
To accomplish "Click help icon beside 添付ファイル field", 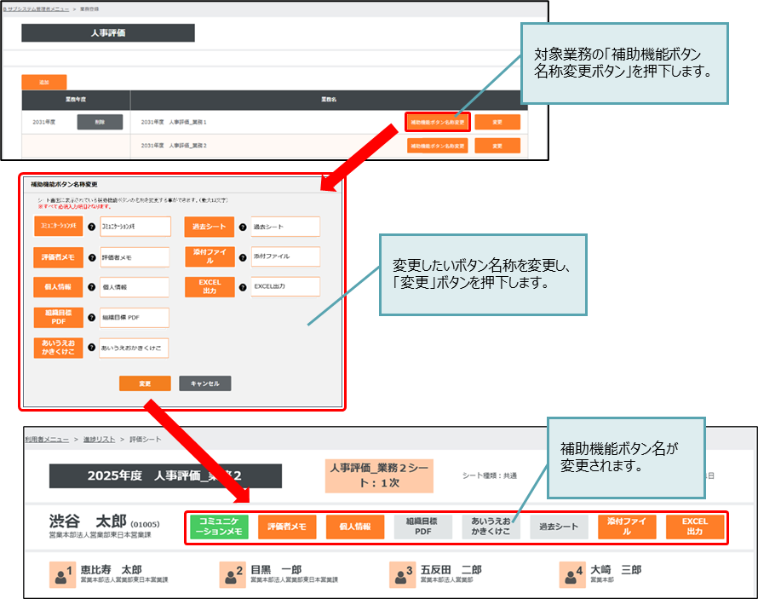I will pos(244,256).
